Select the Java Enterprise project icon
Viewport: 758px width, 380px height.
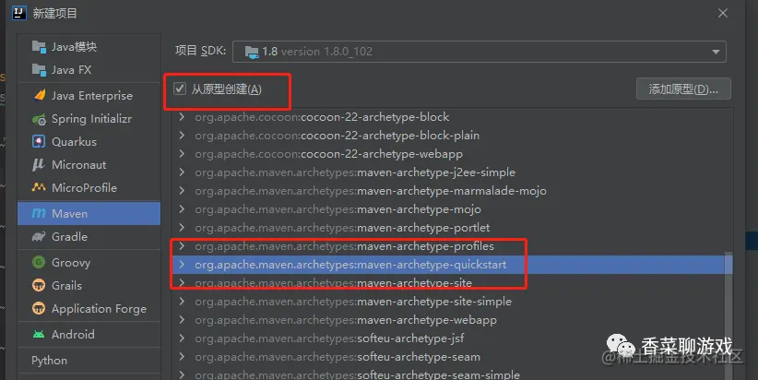coord(39,95)
